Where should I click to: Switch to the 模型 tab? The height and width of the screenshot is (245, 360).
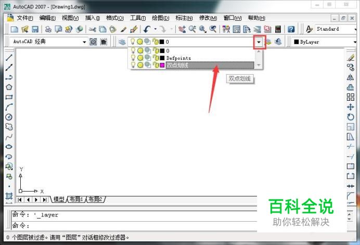59,199
